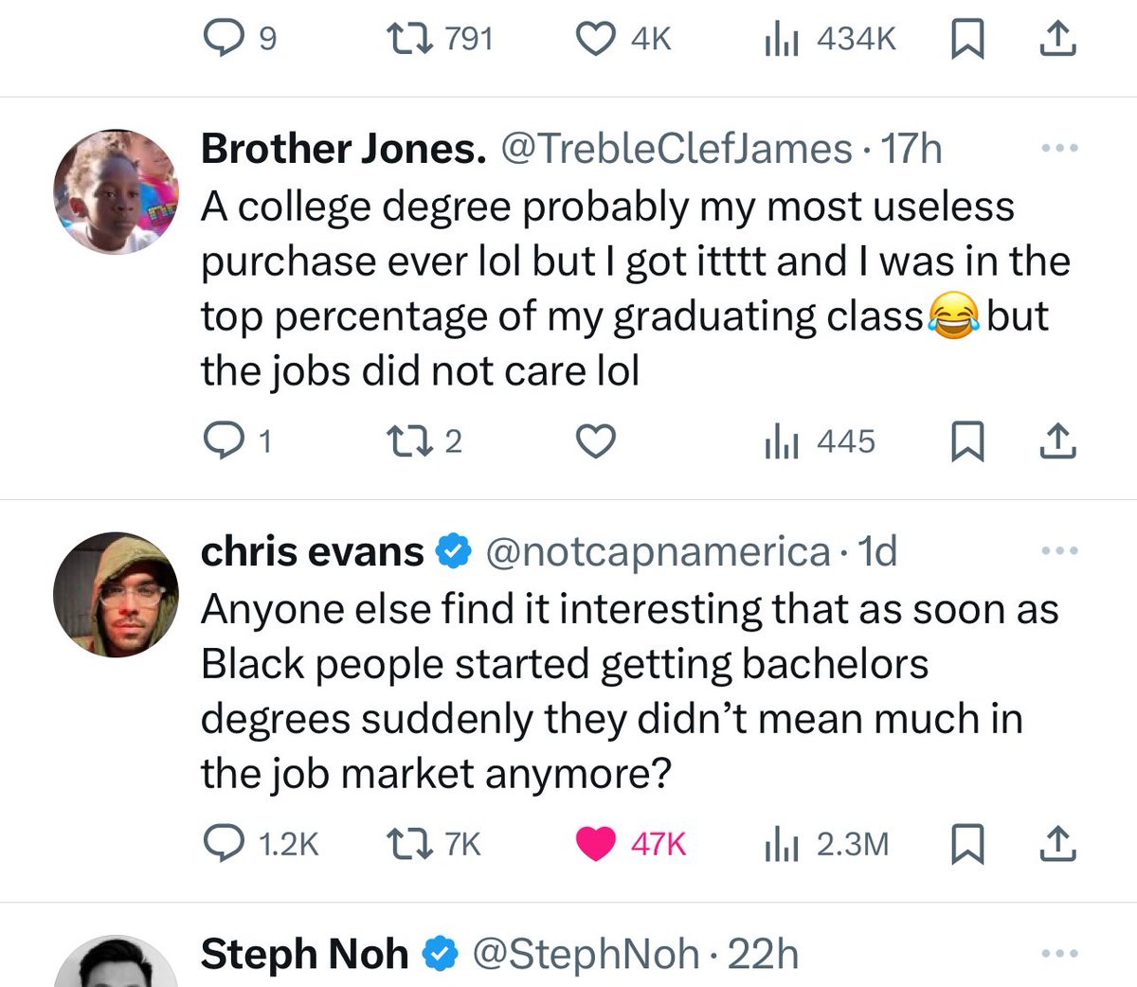Open more options on Brother Jones's tweet
Viewport: 1137px width, 987px height.
(1059, 149)
